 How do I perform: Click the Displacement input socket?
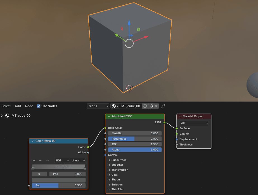(177, 139)
